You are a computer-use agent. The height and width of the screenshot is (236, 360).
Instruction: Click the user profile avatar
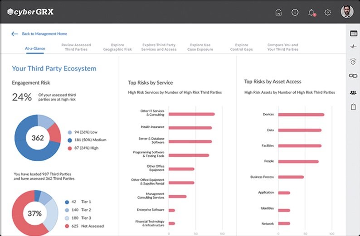coord(347,11)
